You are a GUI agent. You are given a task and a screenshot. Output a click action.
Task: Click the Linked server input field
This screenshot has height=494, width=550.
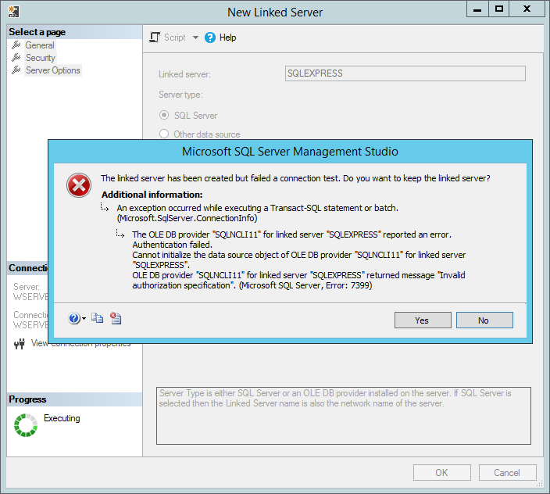tap(405, 73)
